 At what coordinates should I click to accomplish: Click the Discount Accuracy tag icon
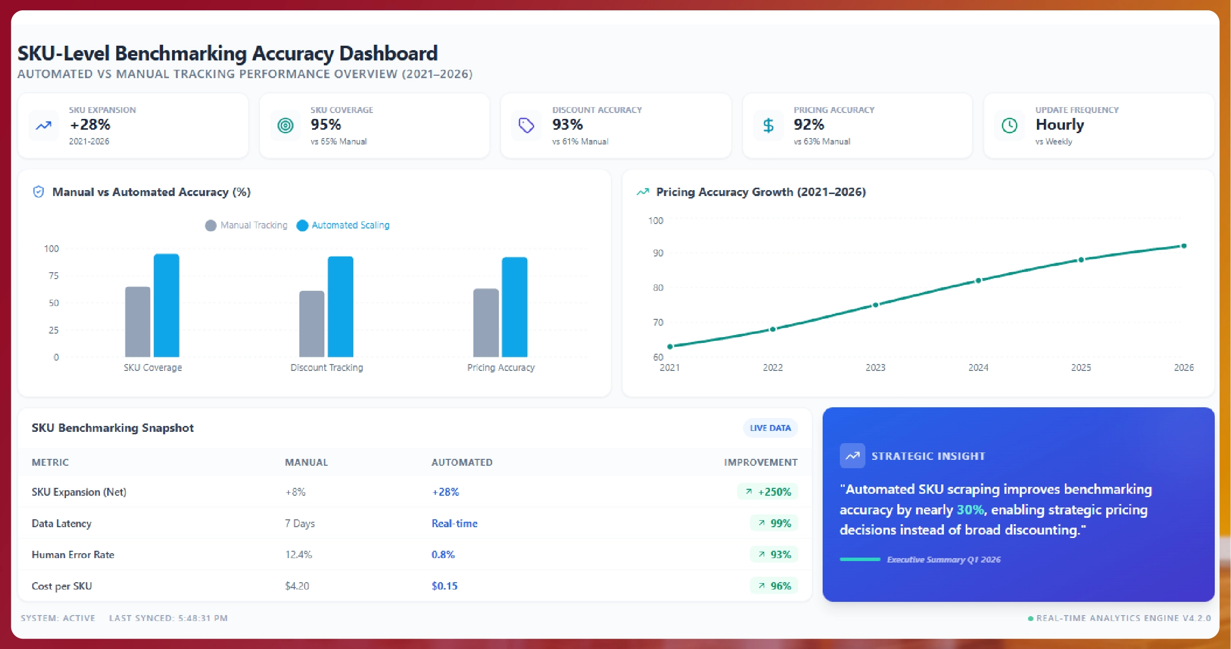(526, 126)
